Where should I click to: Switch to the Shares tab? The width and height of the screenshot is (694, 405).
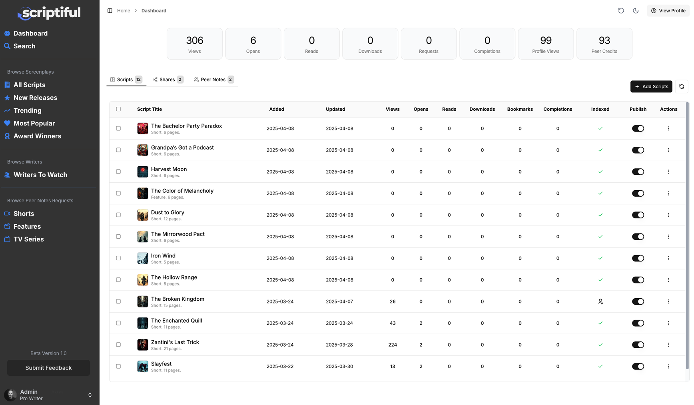[x=168, y=80]
